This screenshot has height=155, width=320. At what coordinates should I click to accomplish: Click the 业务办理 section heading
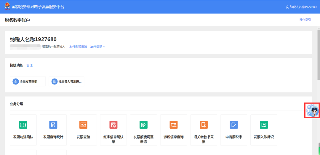(x=17, y=104)
